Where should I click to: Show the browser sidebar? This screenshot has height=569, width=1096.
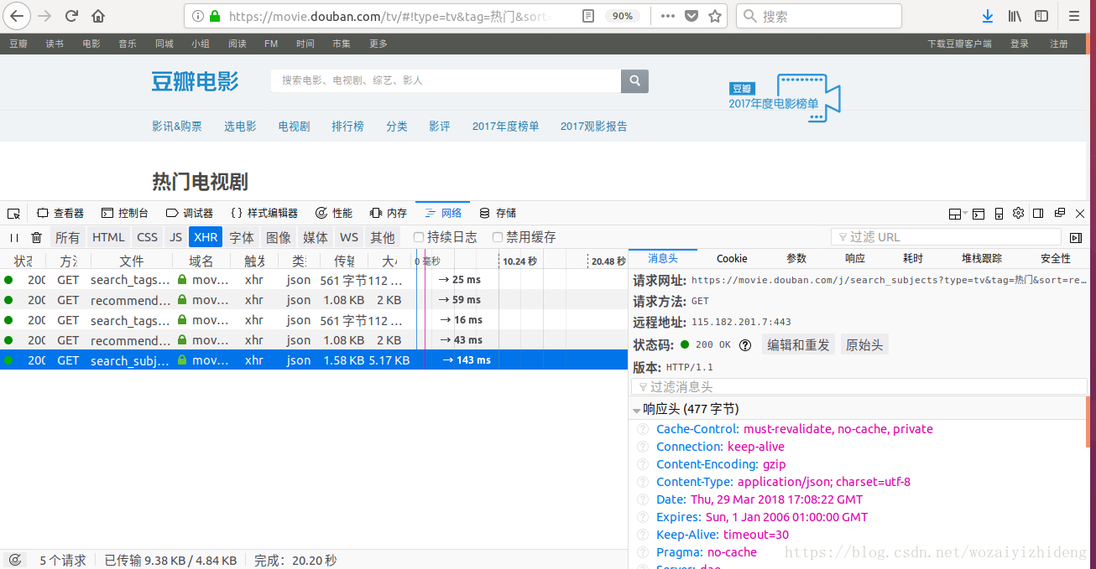point(1041,16)
